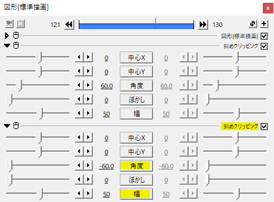Add a filter effect with plus icon

click(264, 24)
